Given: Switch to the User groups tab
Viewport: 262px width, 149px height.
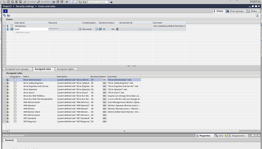Looking at the screenshot, I should pyautogui.click(x=236, y=11).
